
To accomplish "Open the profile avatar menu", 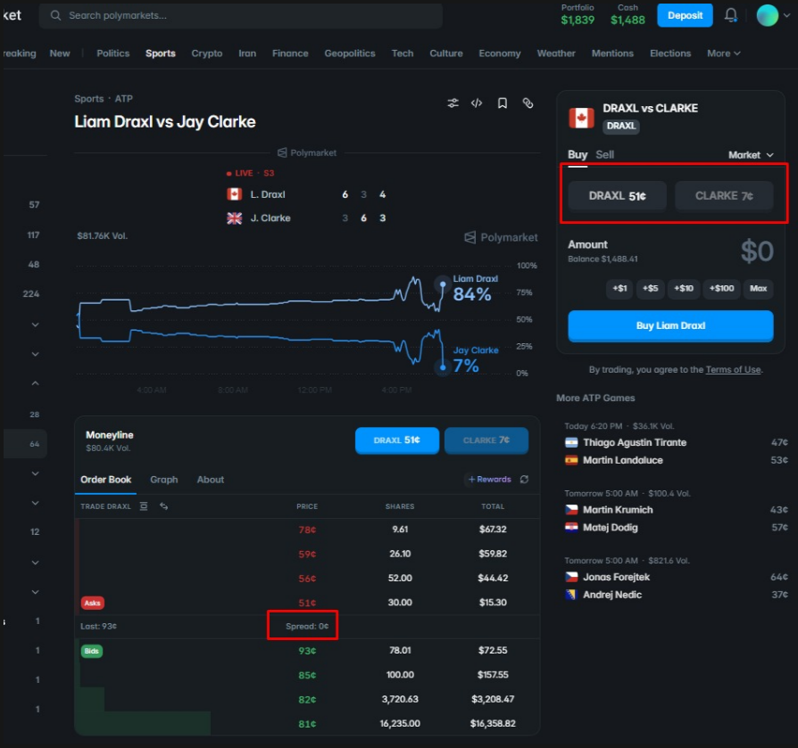I will tap(767, 15).
